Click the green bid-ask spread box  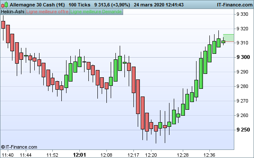(228, 38)
